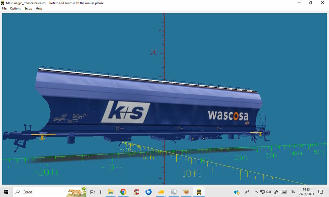This screenshot has height=197, width=329.
Task: Open the yellow folder app in taskbar
Action: (161, 192)
